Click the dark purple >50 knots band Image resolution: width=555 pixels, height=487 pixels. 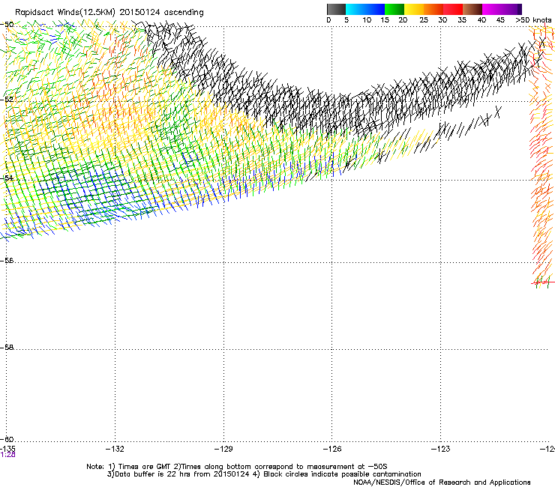click(520, 9)
